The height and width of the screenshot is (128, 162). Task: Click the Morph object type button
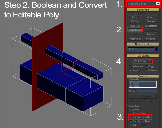click(x=135, y=17)
